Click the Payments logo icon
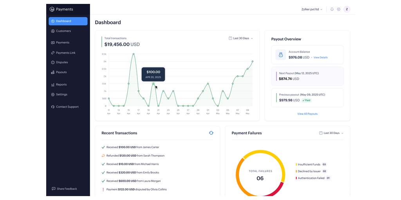Image resolution: width=401 pixels, height=200 pixels. (52, 9)
